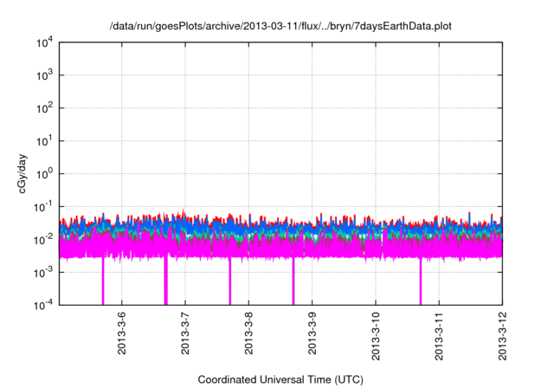This screenshot has width=554, height=388.
Task: Click the 10^-3 y-axis tick label
Action: [x=43, y=273]
